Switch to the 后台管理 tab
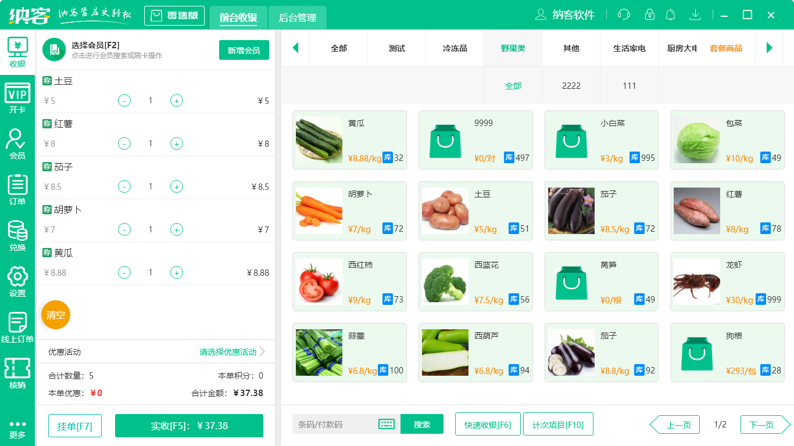 (x=296, y=18)
